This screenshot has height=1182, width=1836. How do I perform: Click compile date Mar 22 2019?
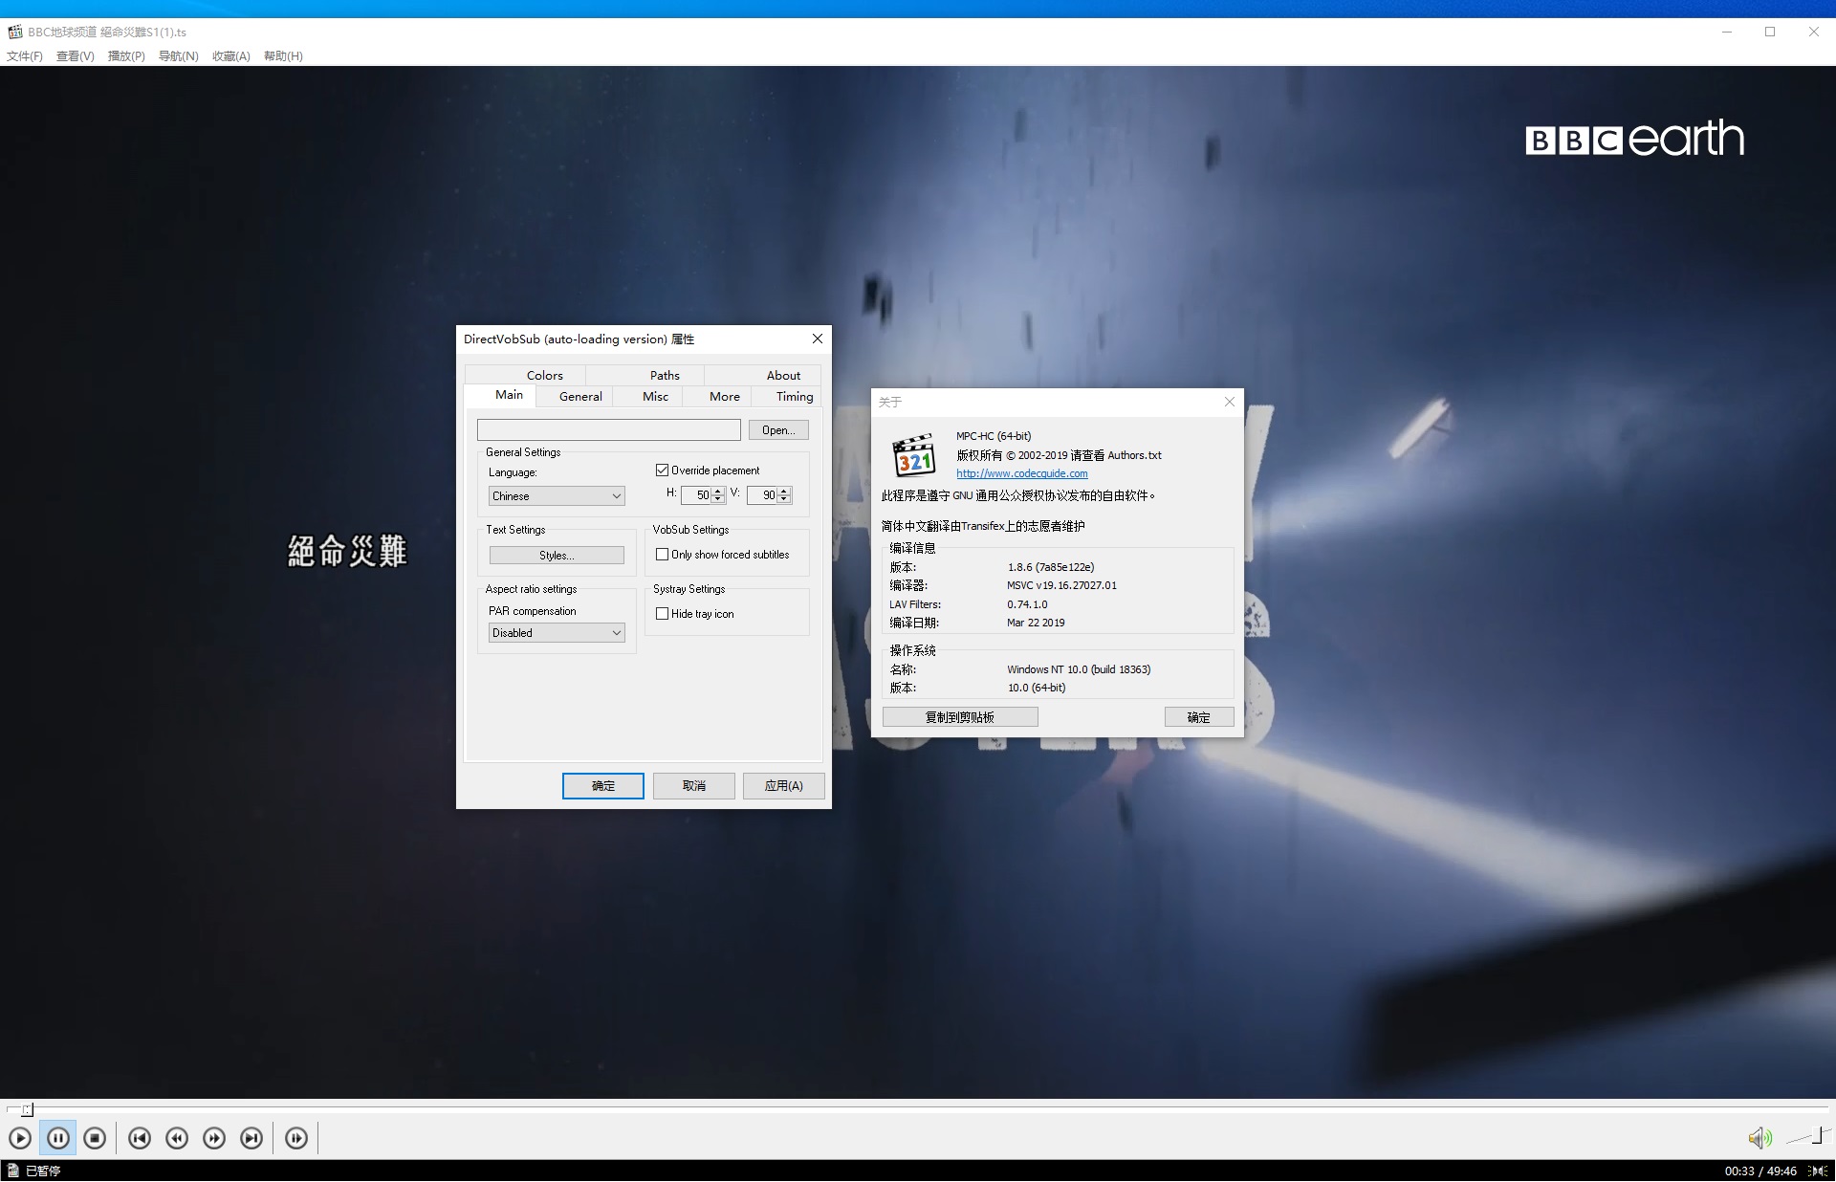pyautogui.click(x=1036, y=623)
